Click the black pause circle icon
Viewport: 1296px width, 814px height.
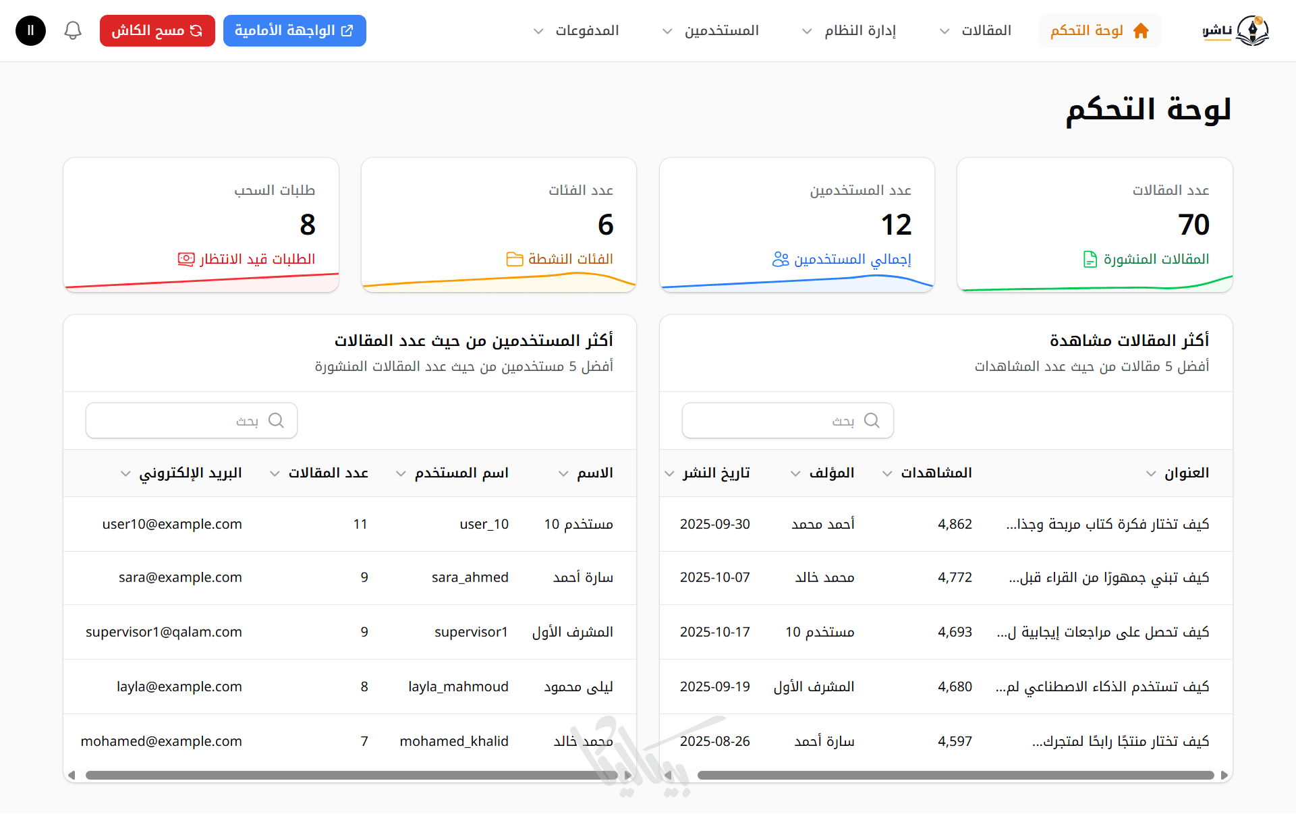[30, 30]
